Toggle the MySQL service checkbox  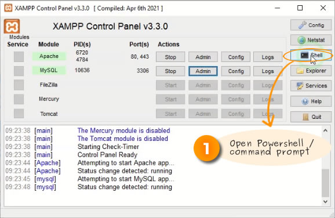pyautogui.click(x=19, y=71)
